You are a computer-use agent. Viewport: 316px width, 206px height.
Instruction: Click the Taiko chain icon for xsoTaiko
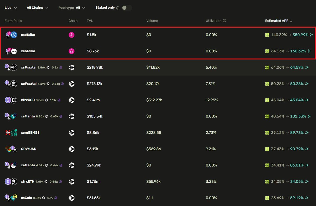[x=71, y=35]
